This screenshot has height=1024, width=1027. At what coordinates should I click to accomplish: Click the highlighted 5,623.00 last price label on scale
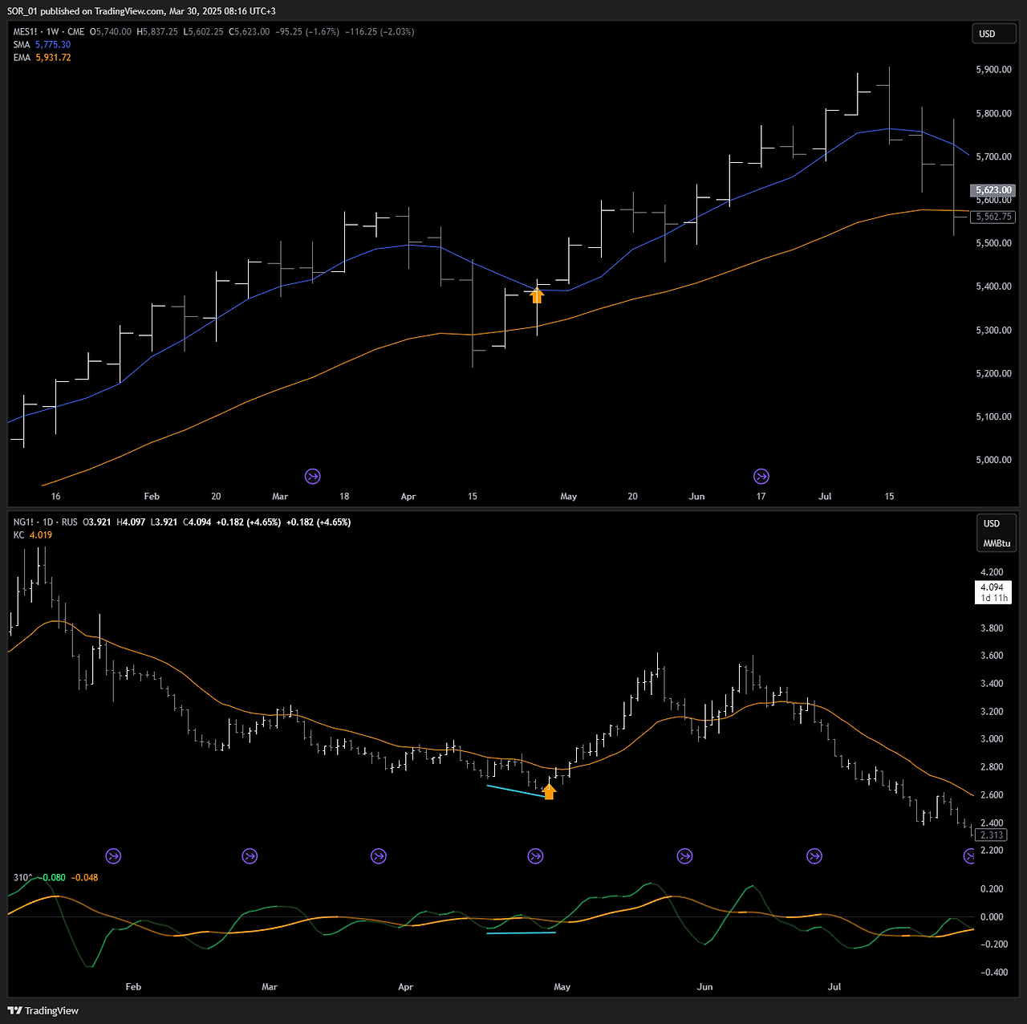993,191
